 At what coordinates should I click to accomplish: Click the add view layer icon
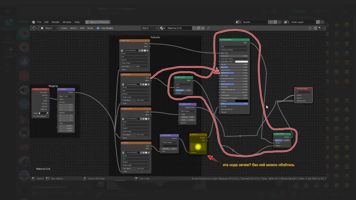tap(318, 22)
